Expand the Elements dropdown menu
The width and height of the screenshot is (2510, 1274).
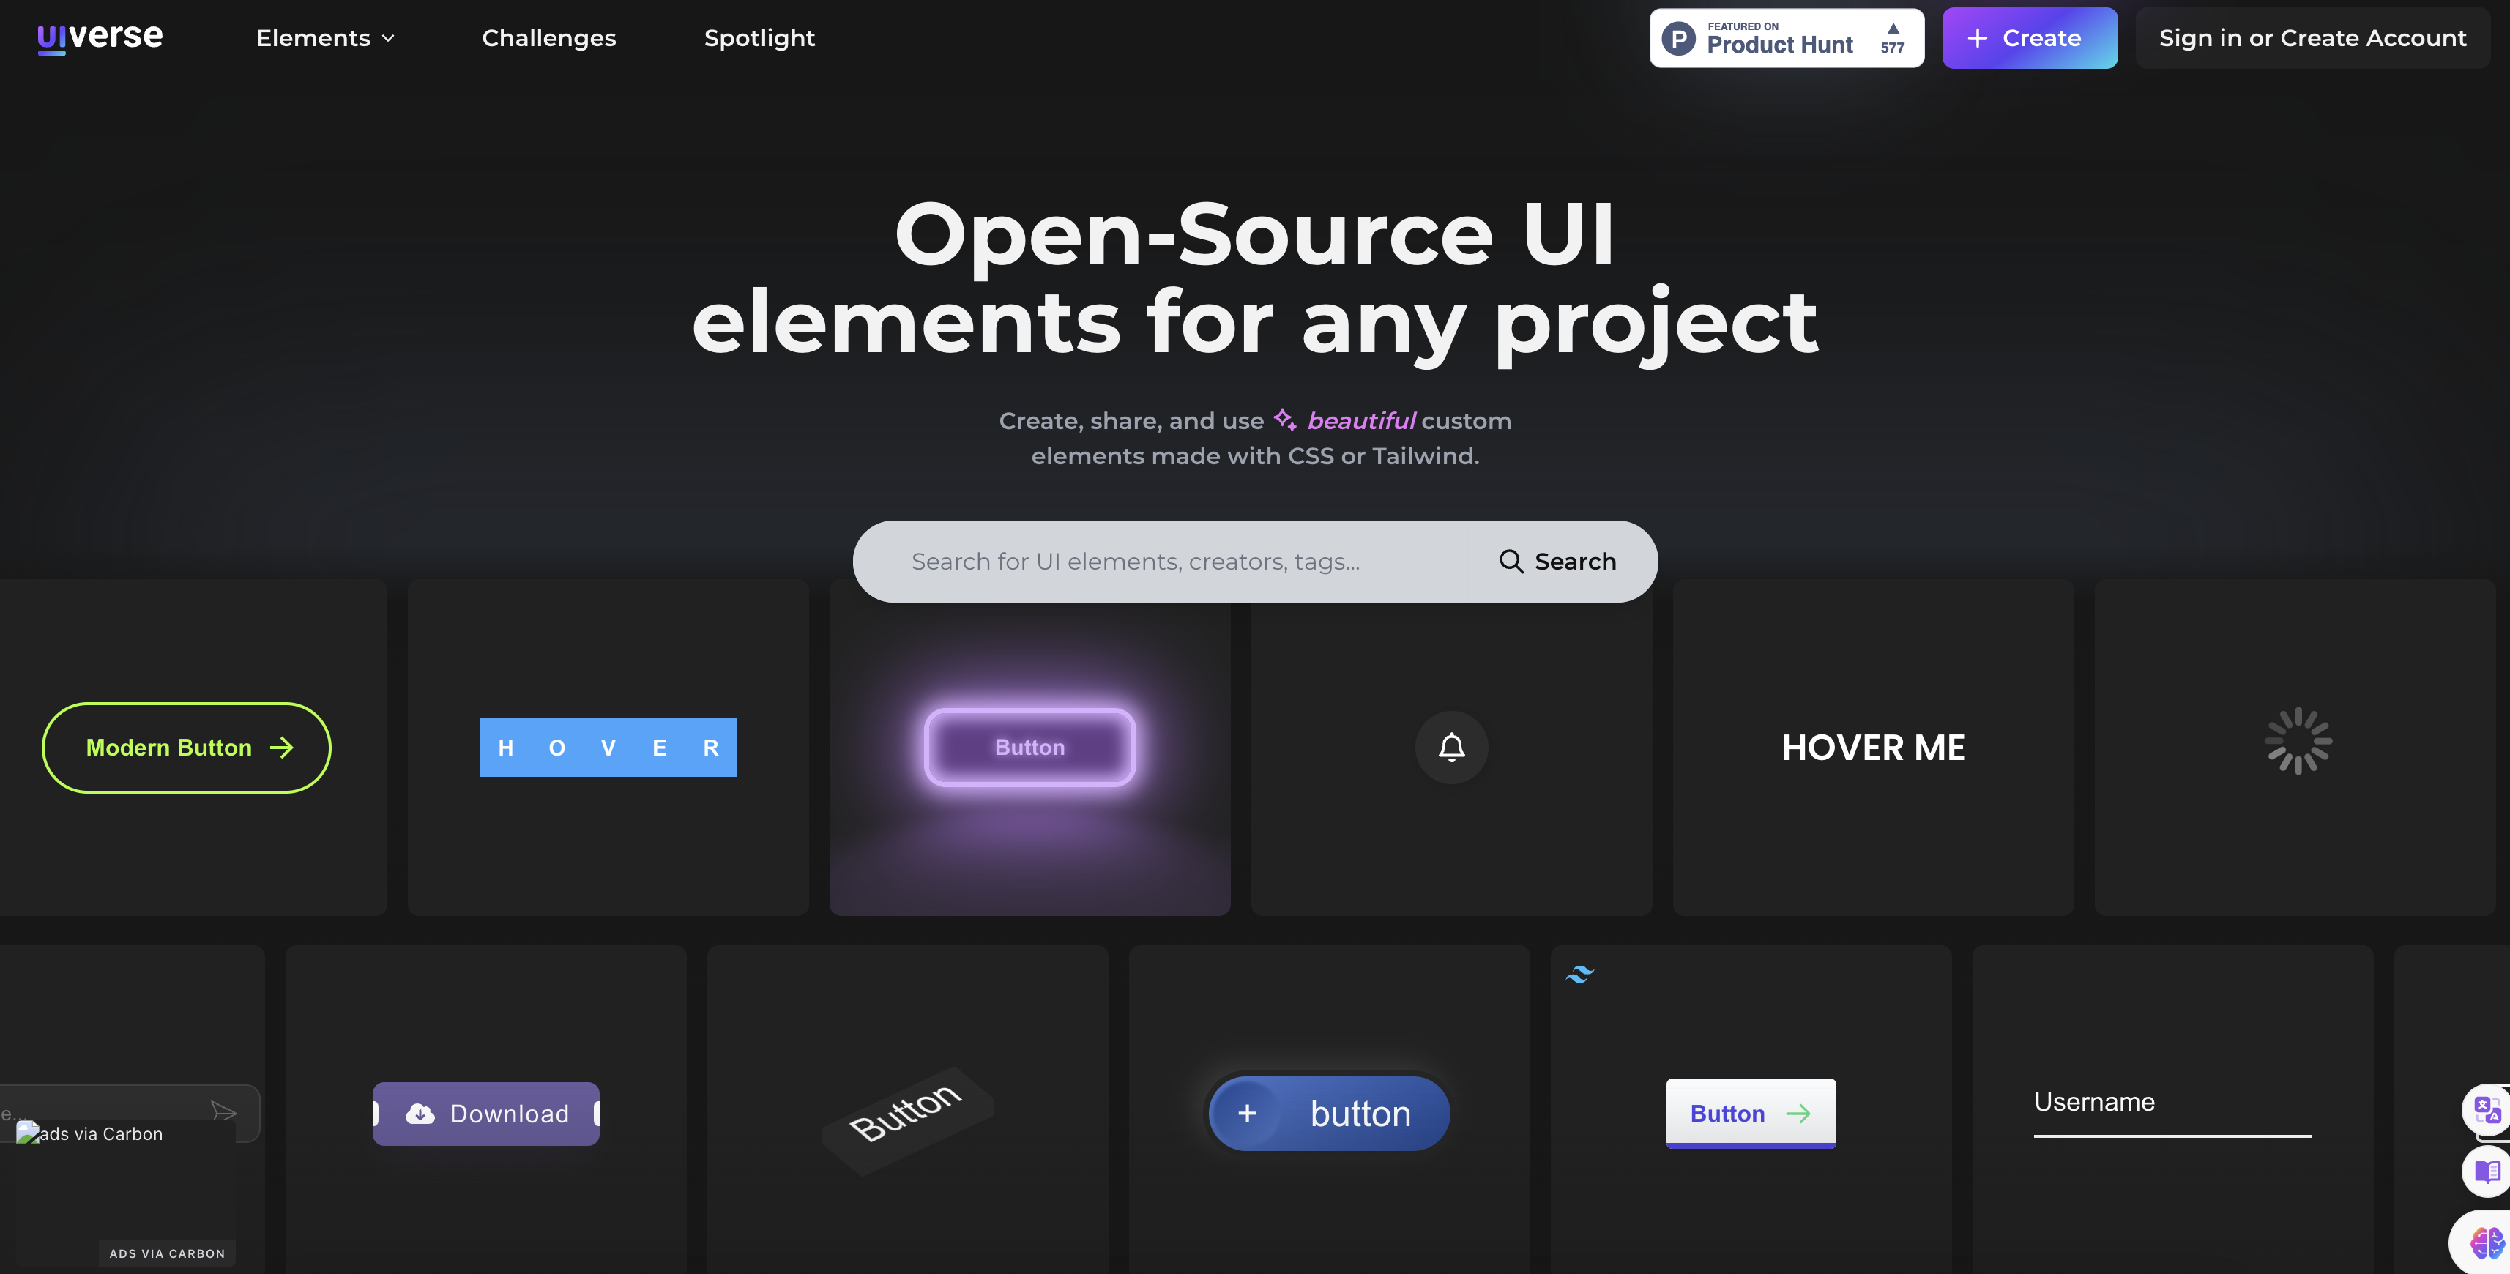(325, 38)
